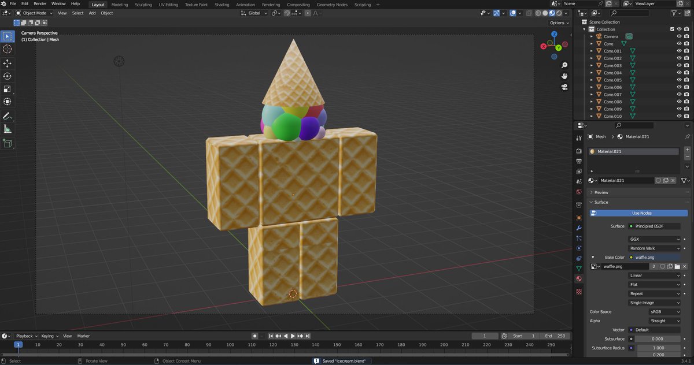Click the pan view hand icon
Image resolution: width=694 pixels, height=365 pixels.
coord(564,76)
